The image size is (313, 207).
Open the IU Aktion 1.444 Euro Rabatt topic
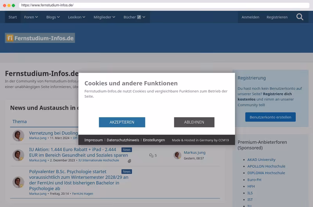[79, 152]
